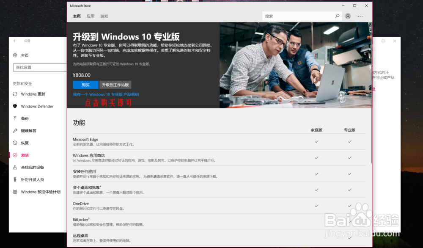The image size is (423, 248).
Task: Click the Store window vertical scrollbar
Action: pos(371,93)
